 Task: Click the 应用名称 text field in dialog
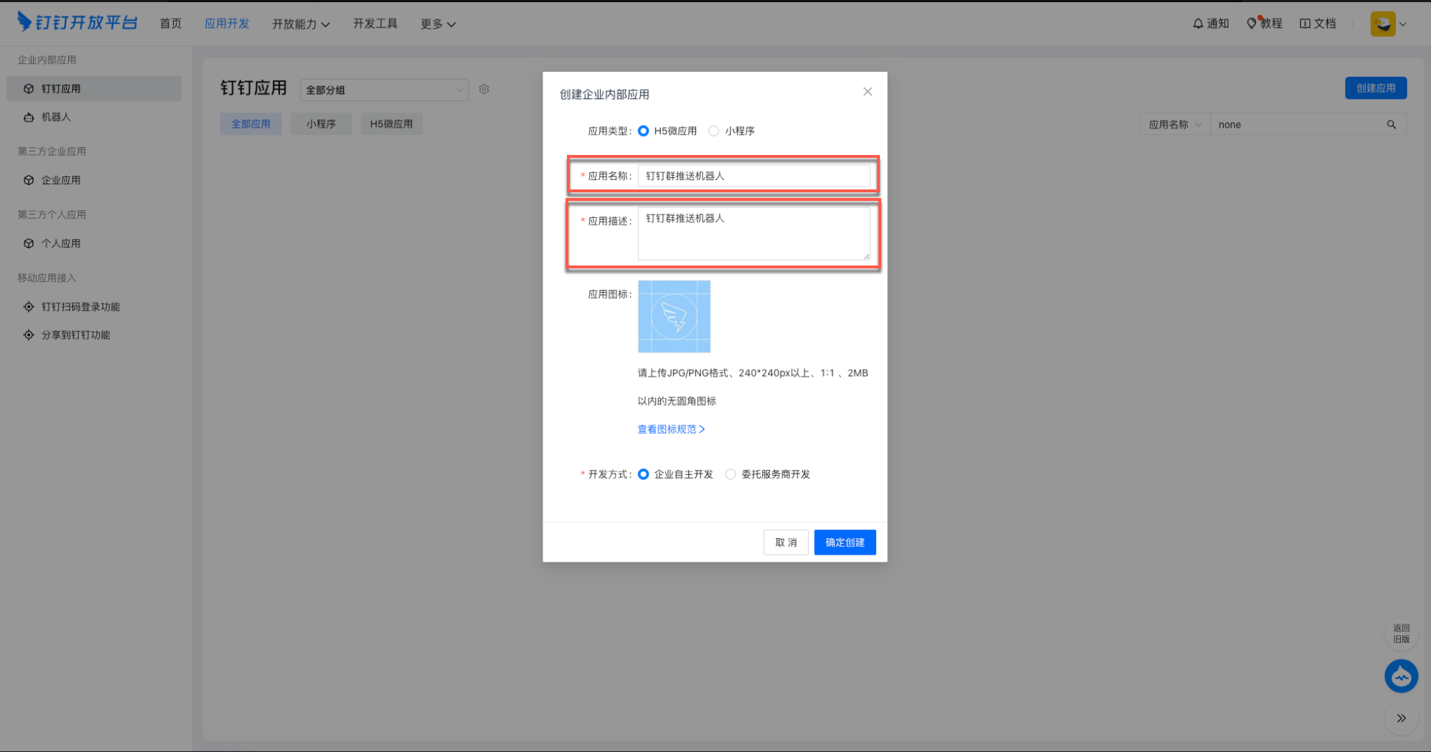coord(754,176)
